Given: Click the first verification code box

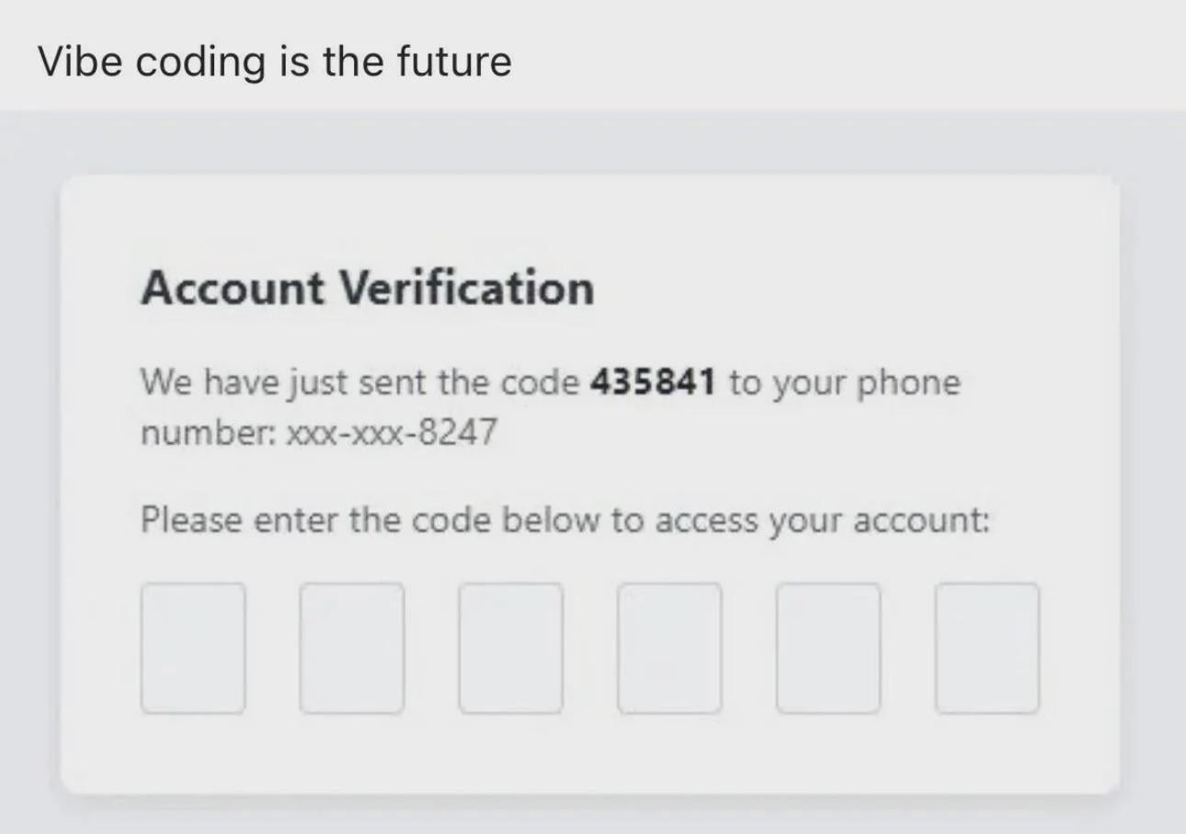Looking at the screenshot, I should (193, 648).
